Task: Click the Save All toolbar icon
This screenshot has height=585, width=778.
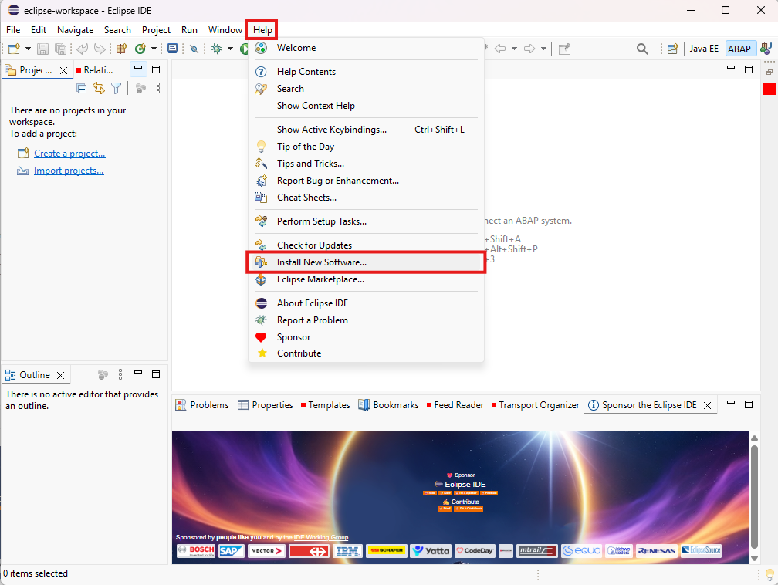Action: pos(60,49)
